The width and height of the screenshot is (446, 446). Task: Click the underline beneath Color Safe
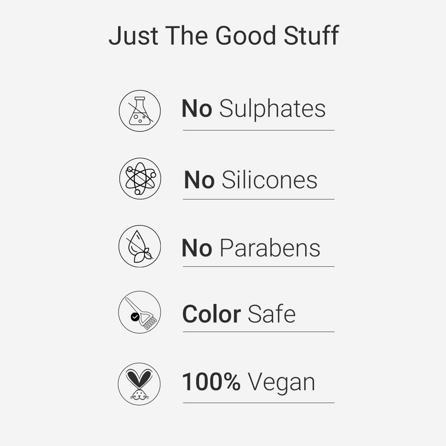259,332
